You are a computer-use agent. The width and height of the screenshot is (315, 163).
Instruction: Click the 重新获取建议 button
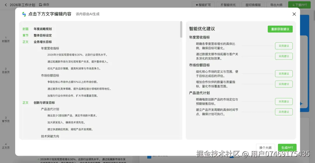click(280, 29)
